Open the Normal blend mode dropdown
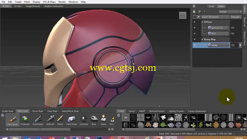The image size is (247, 139). (230, 12)
